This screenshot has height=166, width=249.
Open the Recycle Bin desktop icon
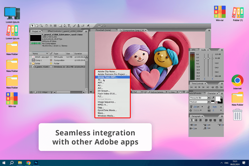click(238, 115)
